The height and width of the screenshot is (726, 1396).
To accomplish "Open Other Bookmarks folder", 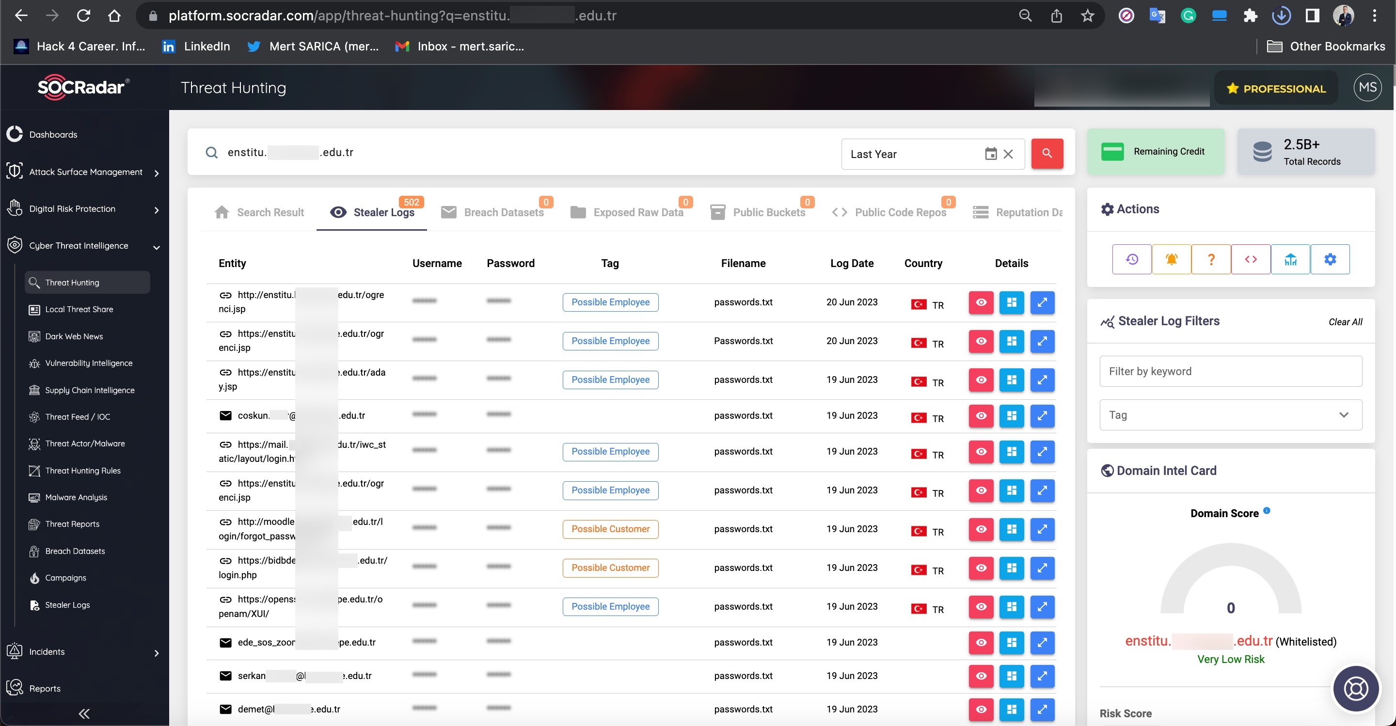I will (1326, 47).
